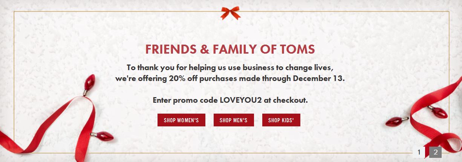Click the red bow at the top of the banner
462x162 pixels.
pos(230,13)
